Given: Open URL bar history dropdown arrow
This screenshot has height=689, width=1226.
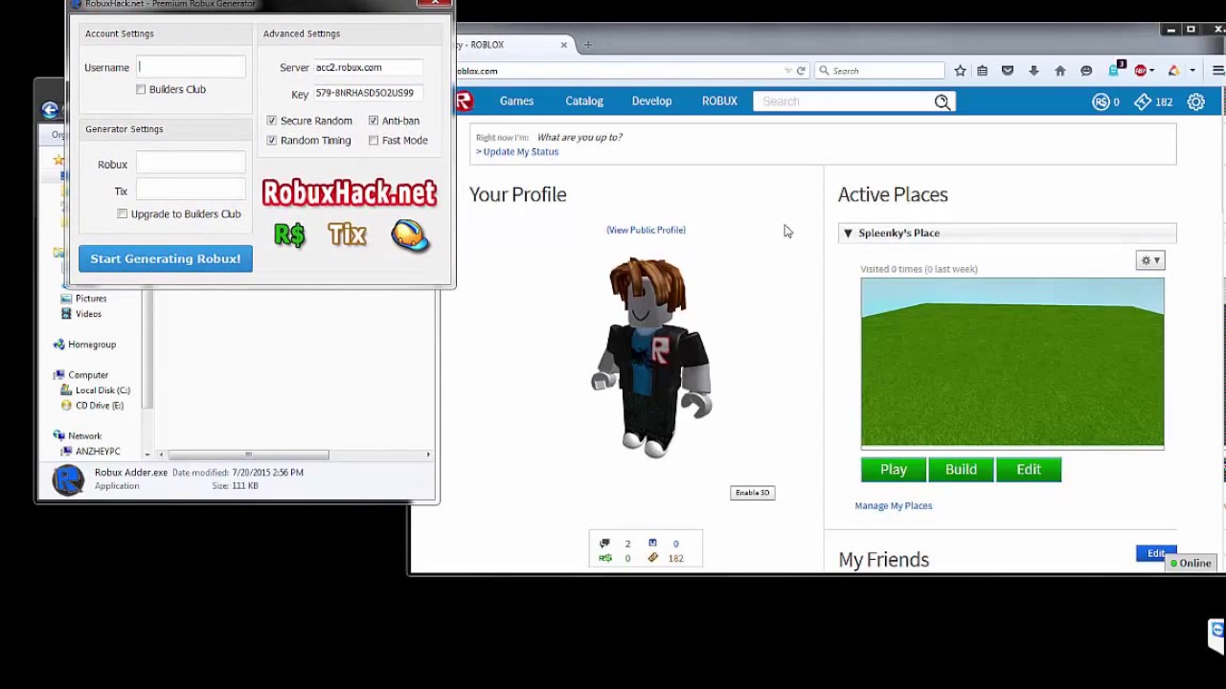Looking at the screenshot, I should tap(787, 71).
